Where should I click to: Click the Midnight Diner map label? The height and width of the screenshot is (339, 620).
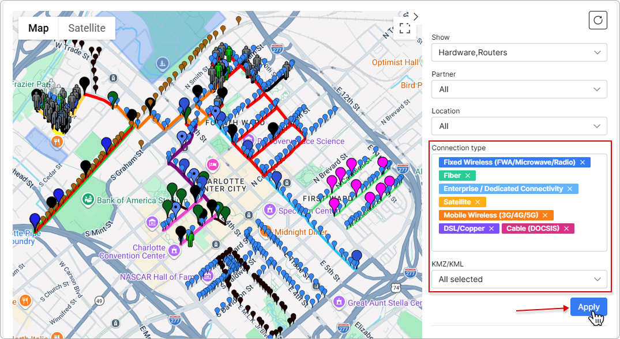tap(301, 231)
